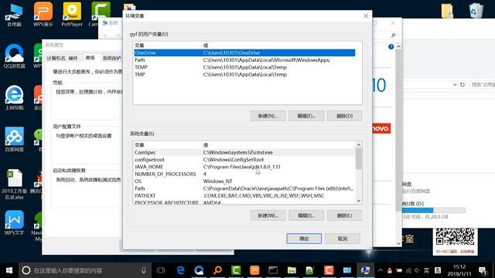Click the help icon in System window
Viewport: 495px width, 278px height.
391,46
